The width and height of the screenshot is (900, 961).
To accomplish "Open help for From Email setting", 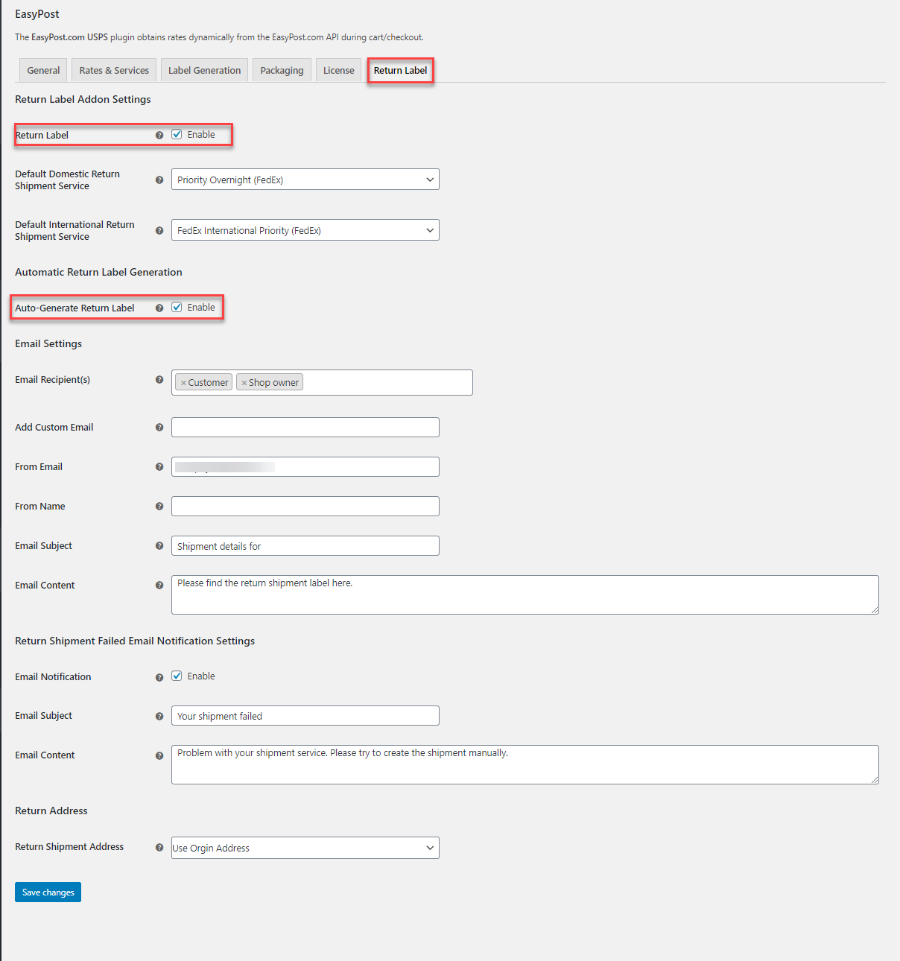I will pos(159,466).
